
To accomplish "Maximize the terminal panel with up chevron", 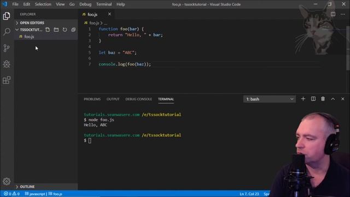I will (333, 99).
